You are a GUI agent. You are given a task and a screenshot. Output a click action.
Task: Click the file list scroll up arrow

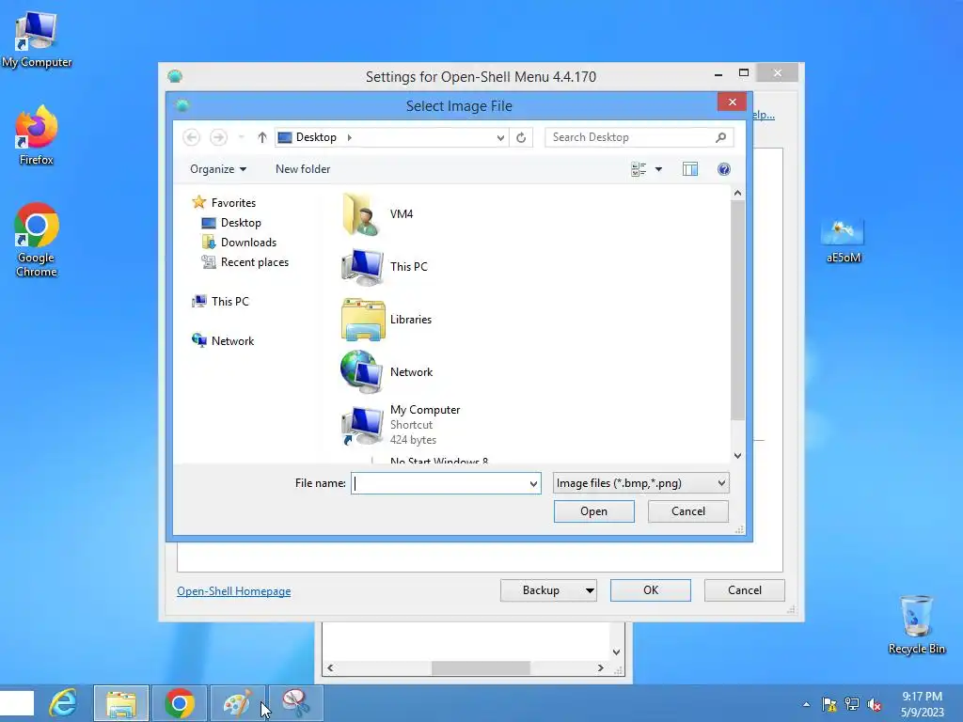[x=737, y=193]
